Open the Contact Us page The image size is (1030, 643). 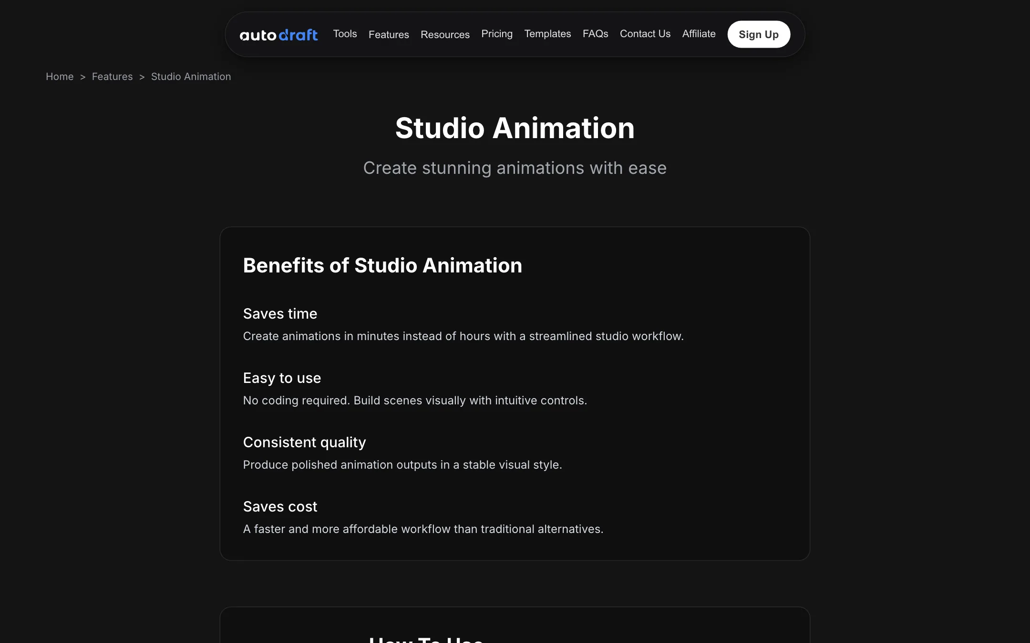tap(645, 34)
